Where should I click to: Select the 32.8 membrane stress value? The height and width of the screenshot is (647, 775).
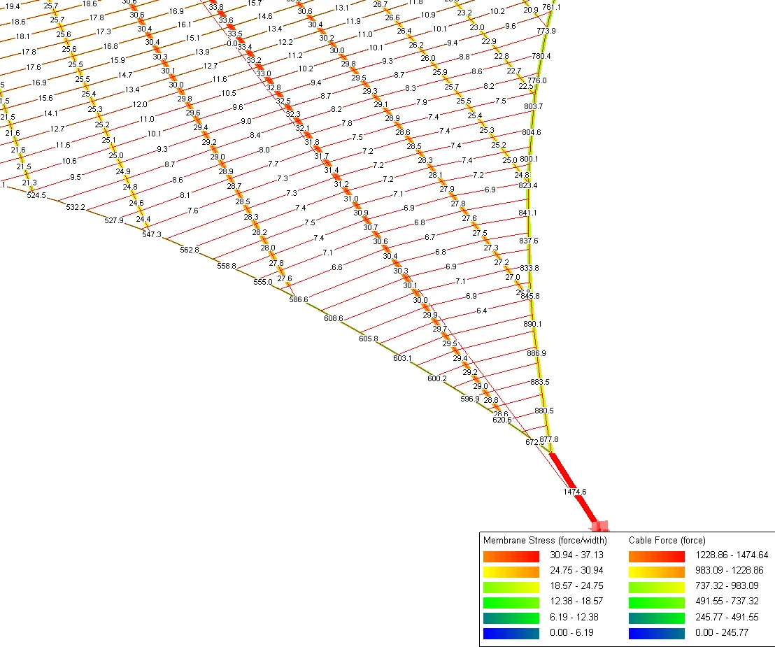pos(273,87)
